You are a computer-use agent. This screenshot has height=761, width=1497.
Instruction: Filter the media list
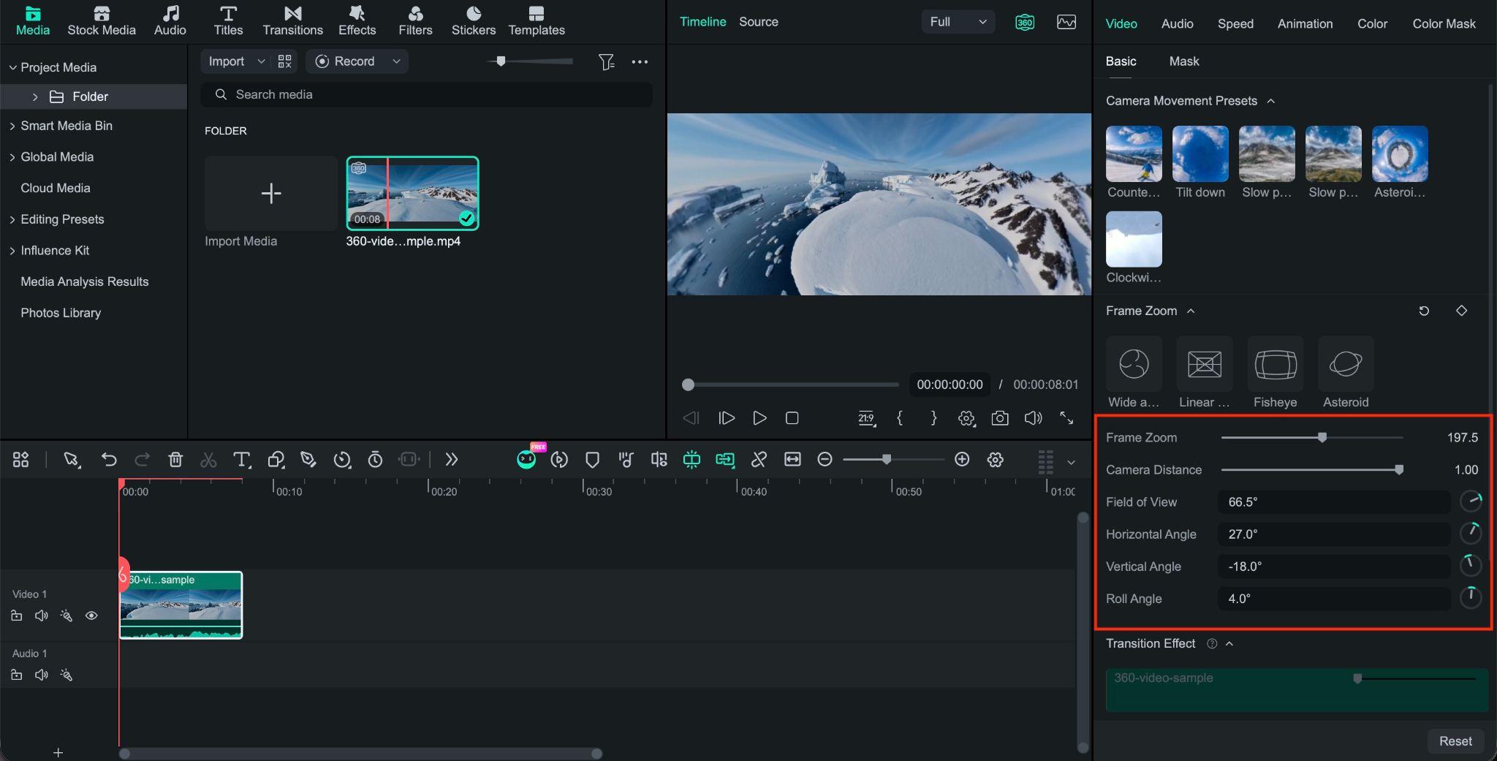pyautogui.click(x=606, y=62)
